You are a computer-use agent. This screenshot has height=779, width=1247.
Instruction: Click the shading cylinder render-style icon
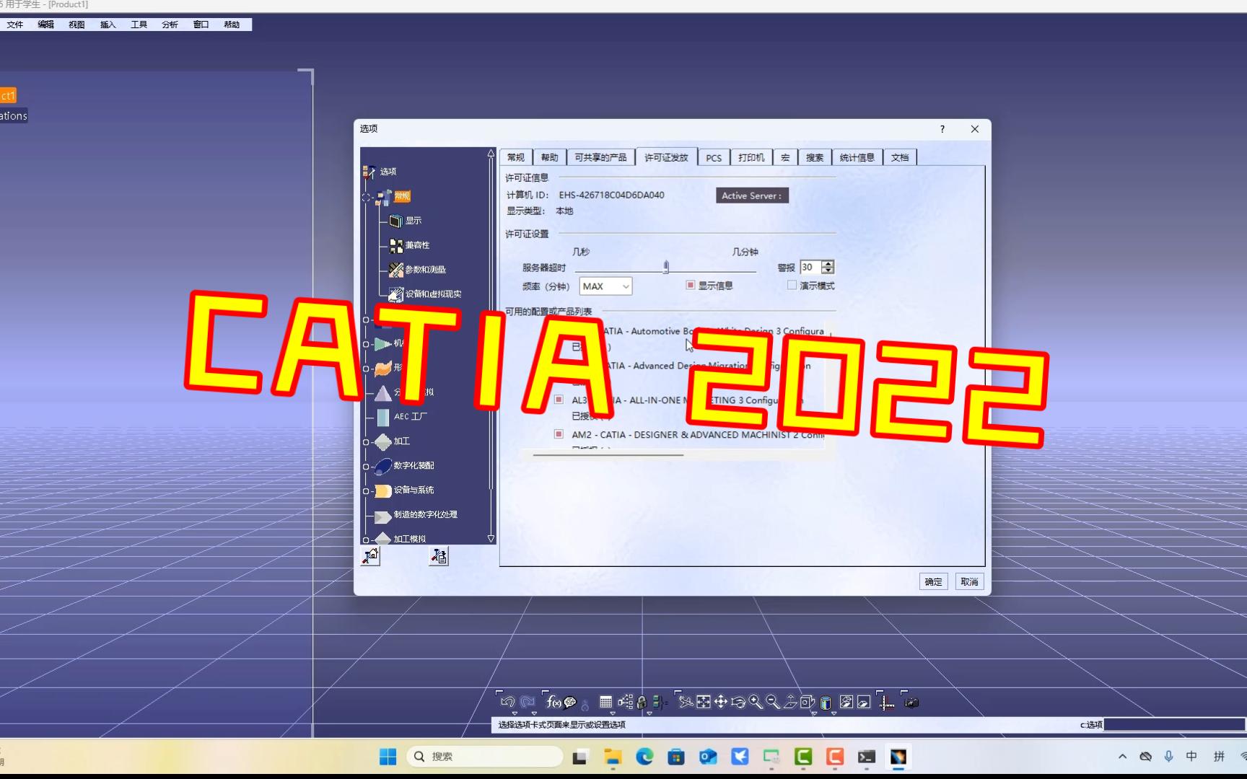tap(826, 703)
